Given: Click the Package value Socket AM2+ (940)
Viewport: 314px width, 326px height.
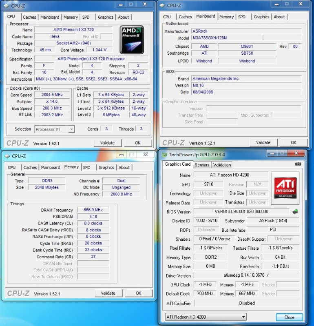Looking at the screenshot, I should [73, 43].
